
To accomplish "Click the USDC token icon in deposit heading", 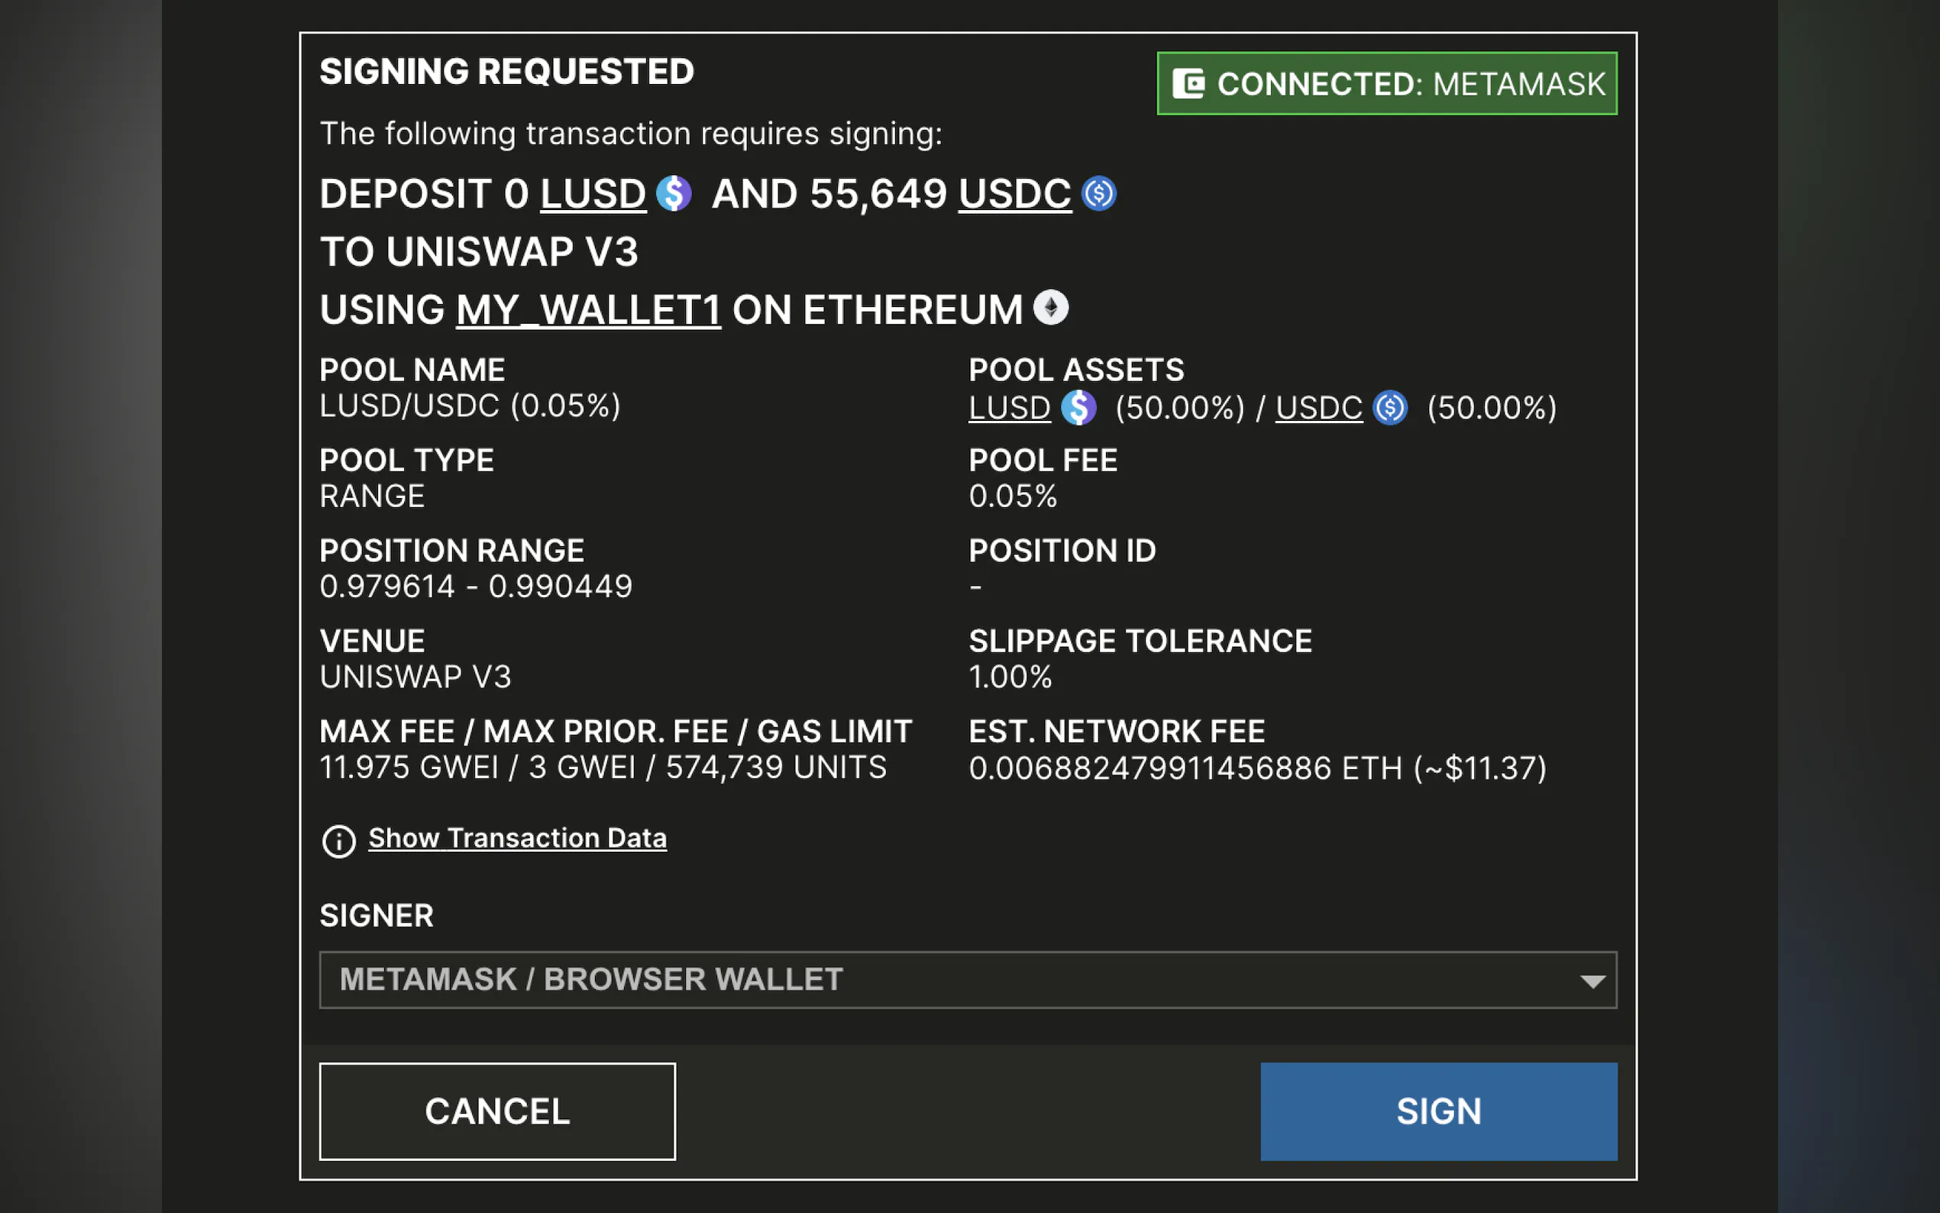I will pos(1099,193).
